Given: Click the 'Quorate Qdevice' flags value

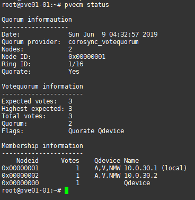Looking at the screenshot, I should point(96,131).
